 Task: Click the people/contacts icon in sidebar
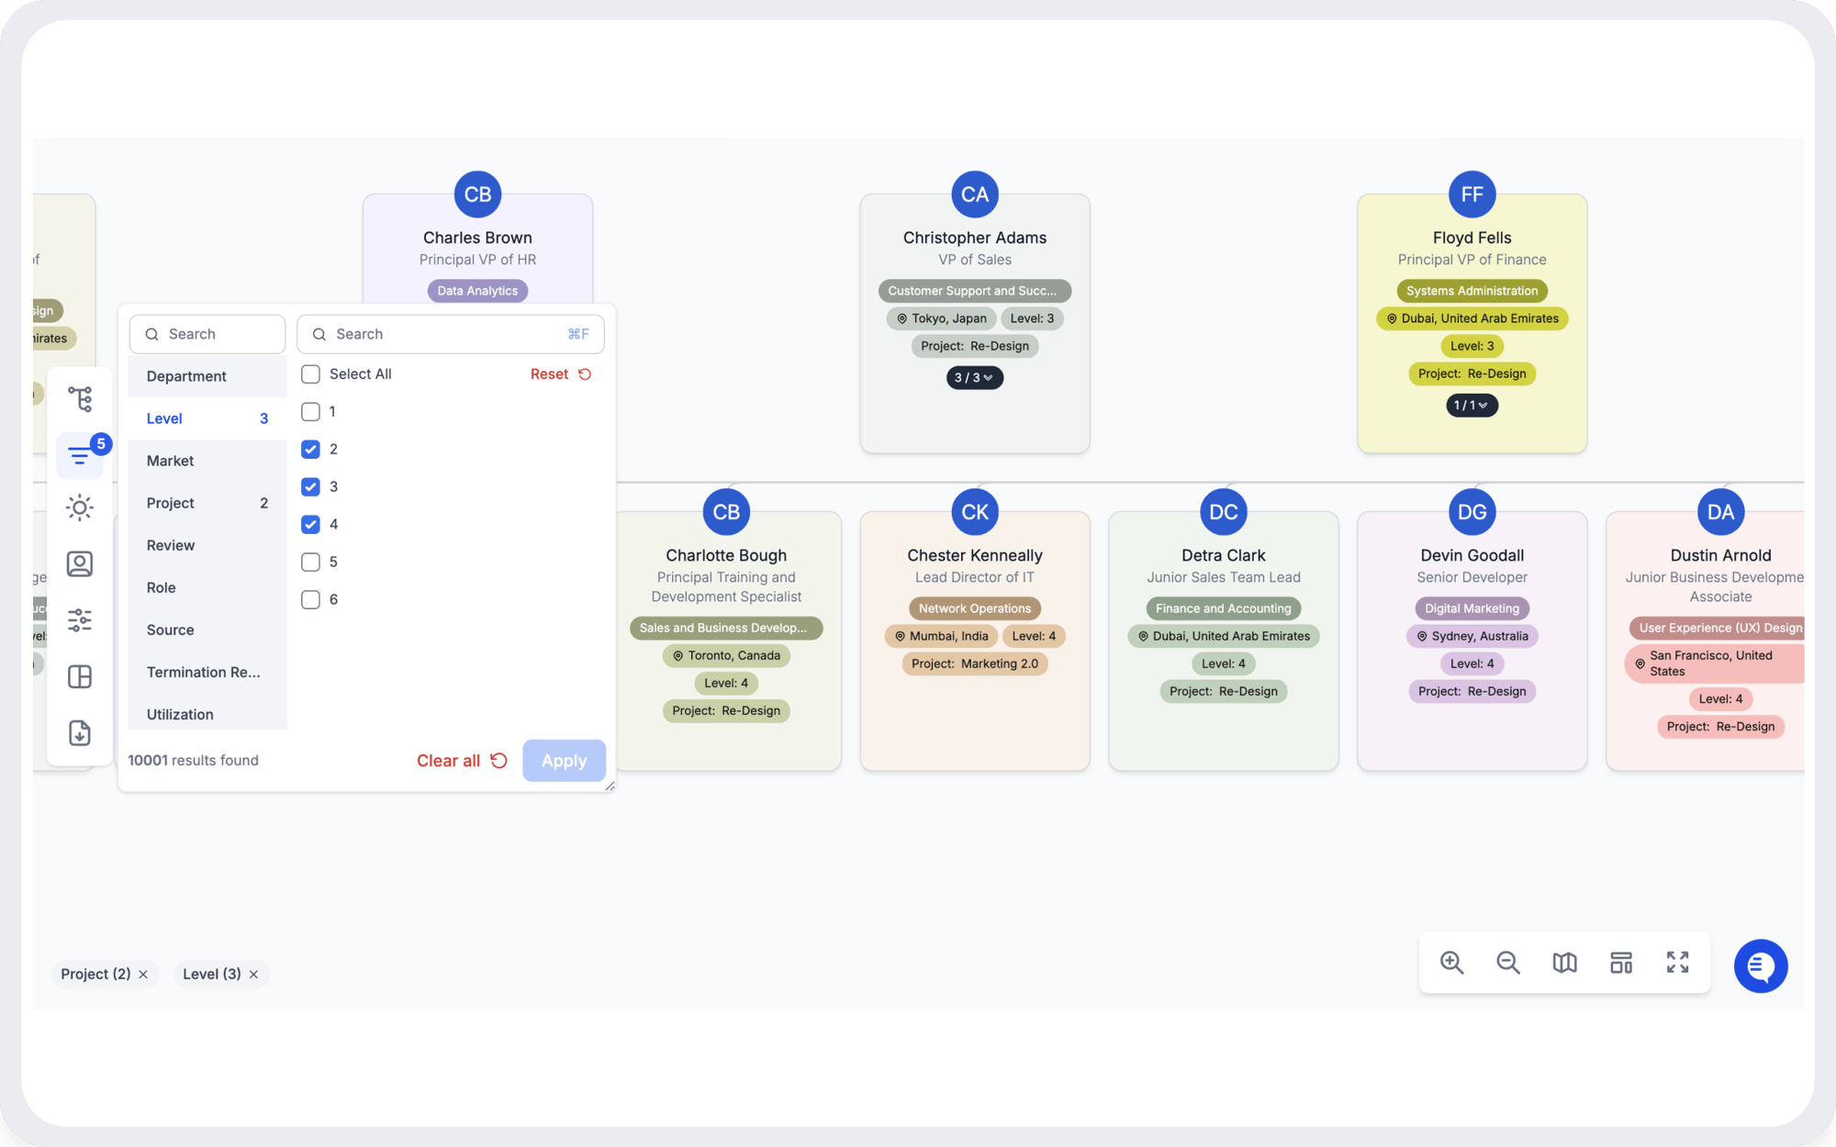point(79,564)
